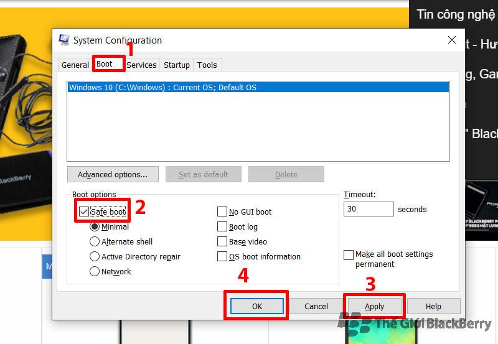Choose the Alternate shell radio button

[95, 241]
